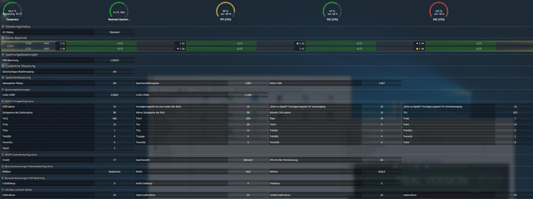Click the AddrCmdSetup value 0

pyautogui.click(x=248, y=183)
